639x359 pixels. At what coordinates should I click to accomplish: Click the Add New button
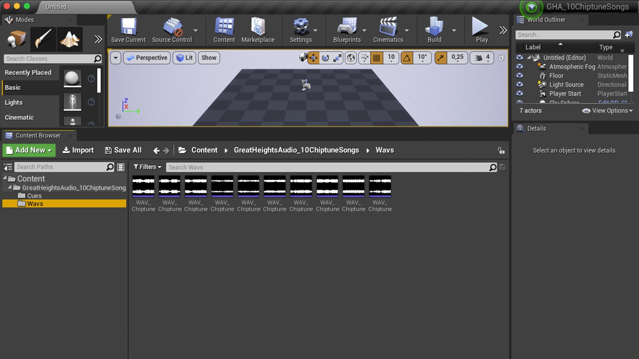pyautogui.click(x=29, y=150)
